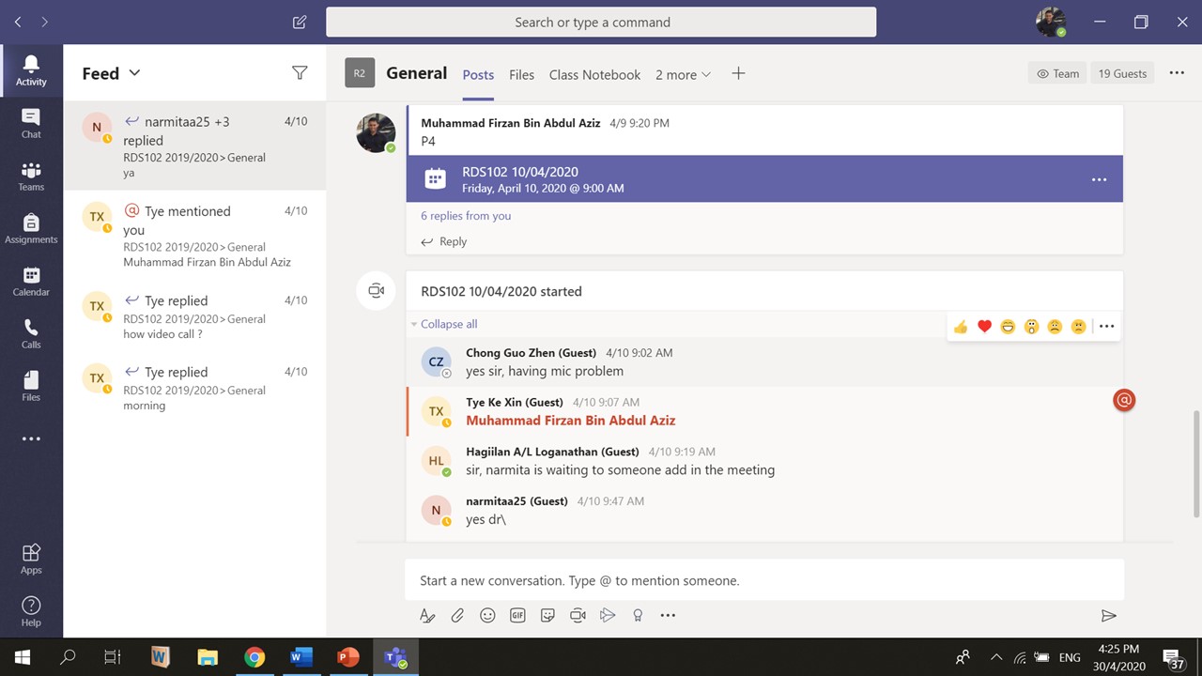Open Help in the left sidebar
Image resolution: width=1202 pixels, height=676 pixels.
tap(31, 611)
